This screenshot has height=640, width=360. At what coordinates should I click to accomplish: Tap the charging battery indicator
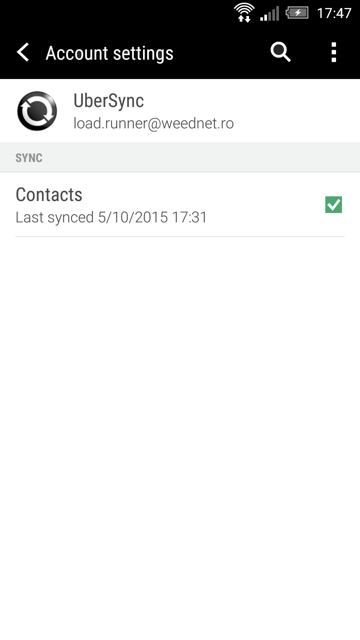297,13
